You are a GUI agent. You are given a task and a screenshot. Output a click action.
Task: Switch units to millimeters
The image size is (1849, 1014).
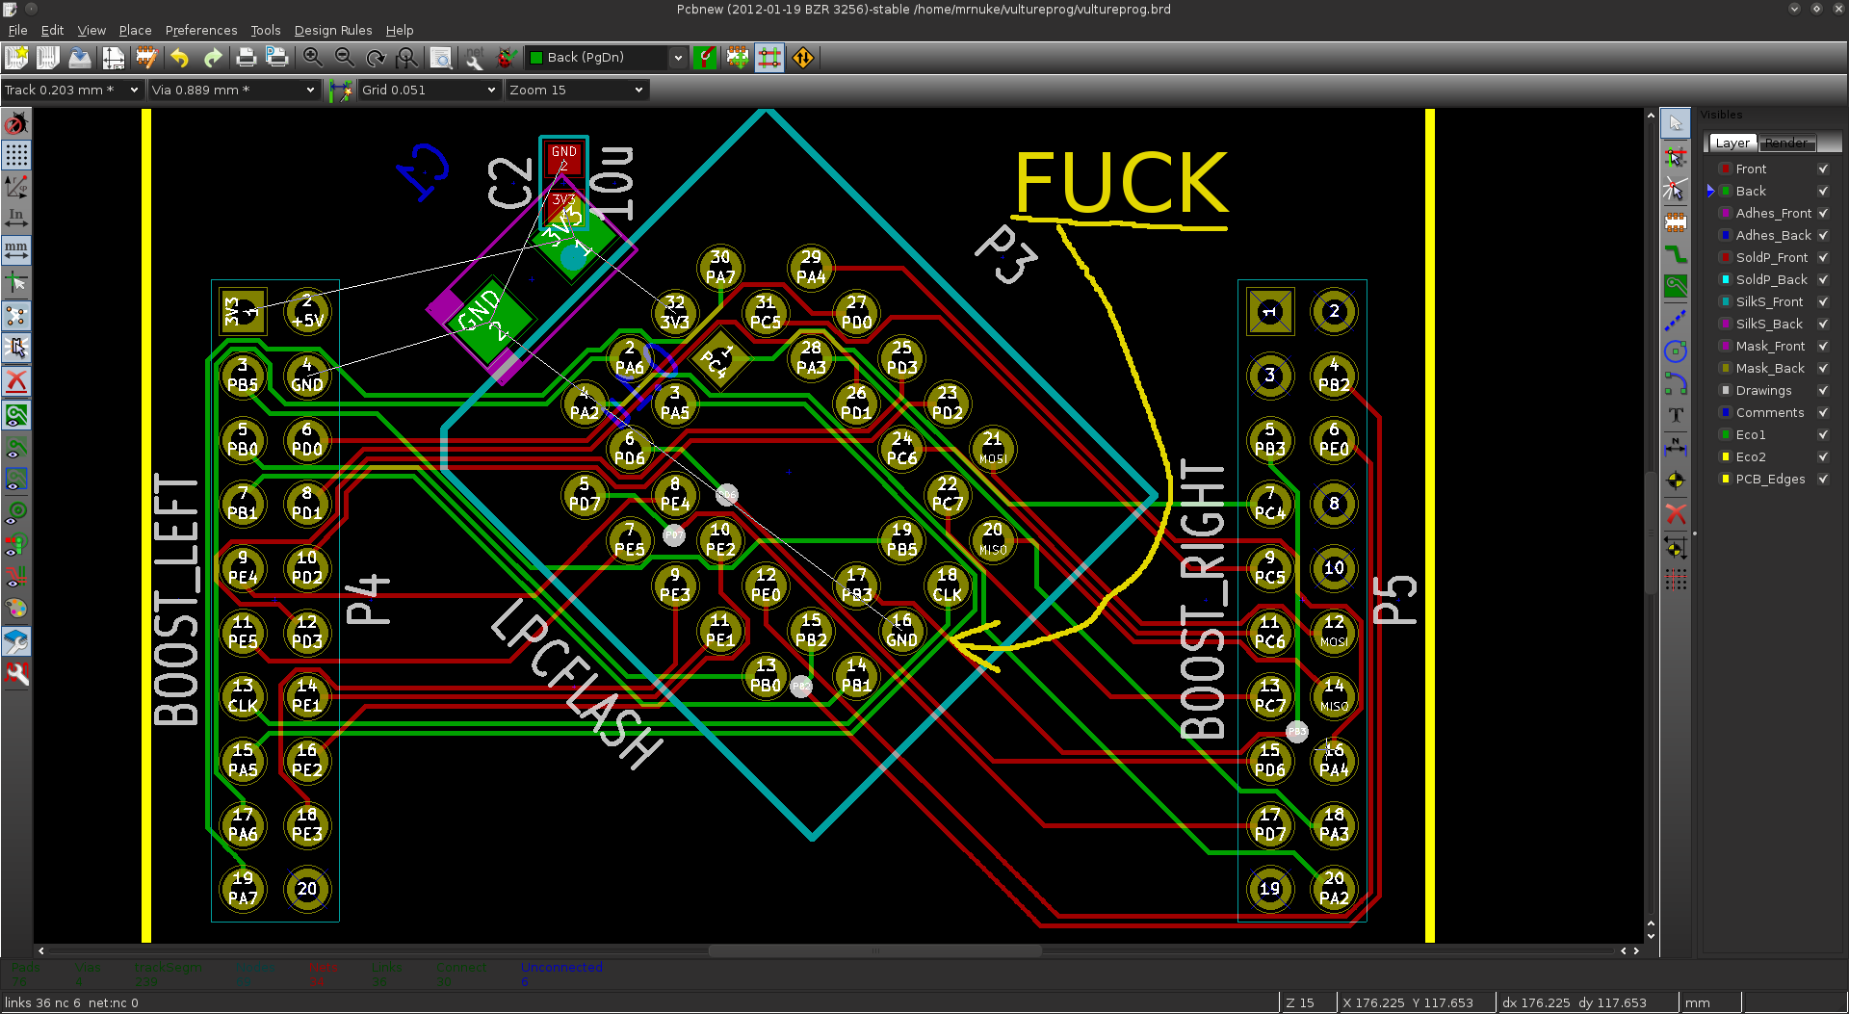(x=16, y=250)
